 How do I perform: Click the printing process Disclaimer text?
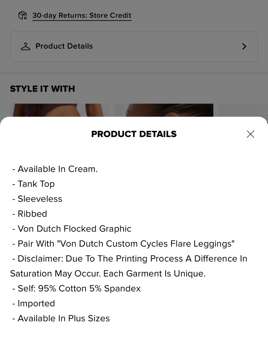(129, 266)
